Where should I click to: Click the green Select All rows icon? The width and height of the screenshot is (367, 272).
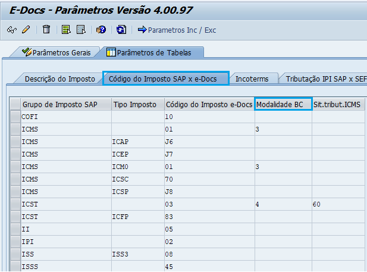pos(66,30)
